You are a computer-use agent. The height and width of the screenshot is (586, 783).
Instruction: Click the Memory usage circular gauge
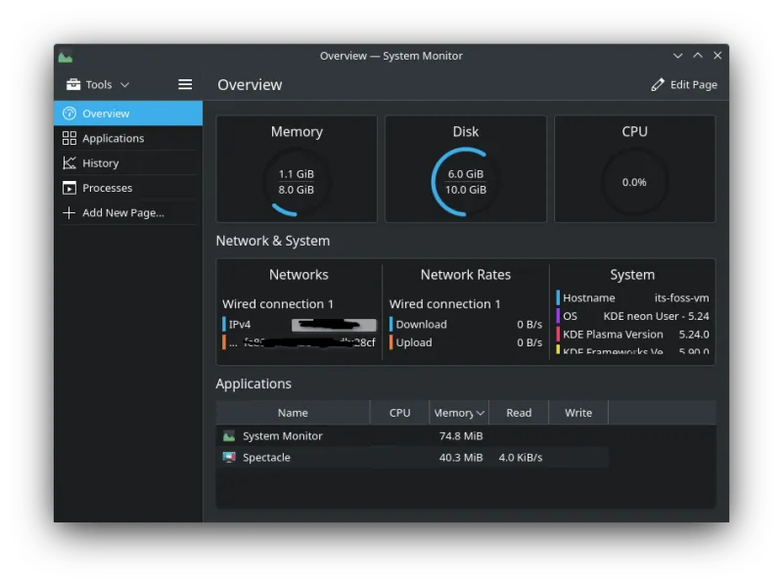click(297, 182)
